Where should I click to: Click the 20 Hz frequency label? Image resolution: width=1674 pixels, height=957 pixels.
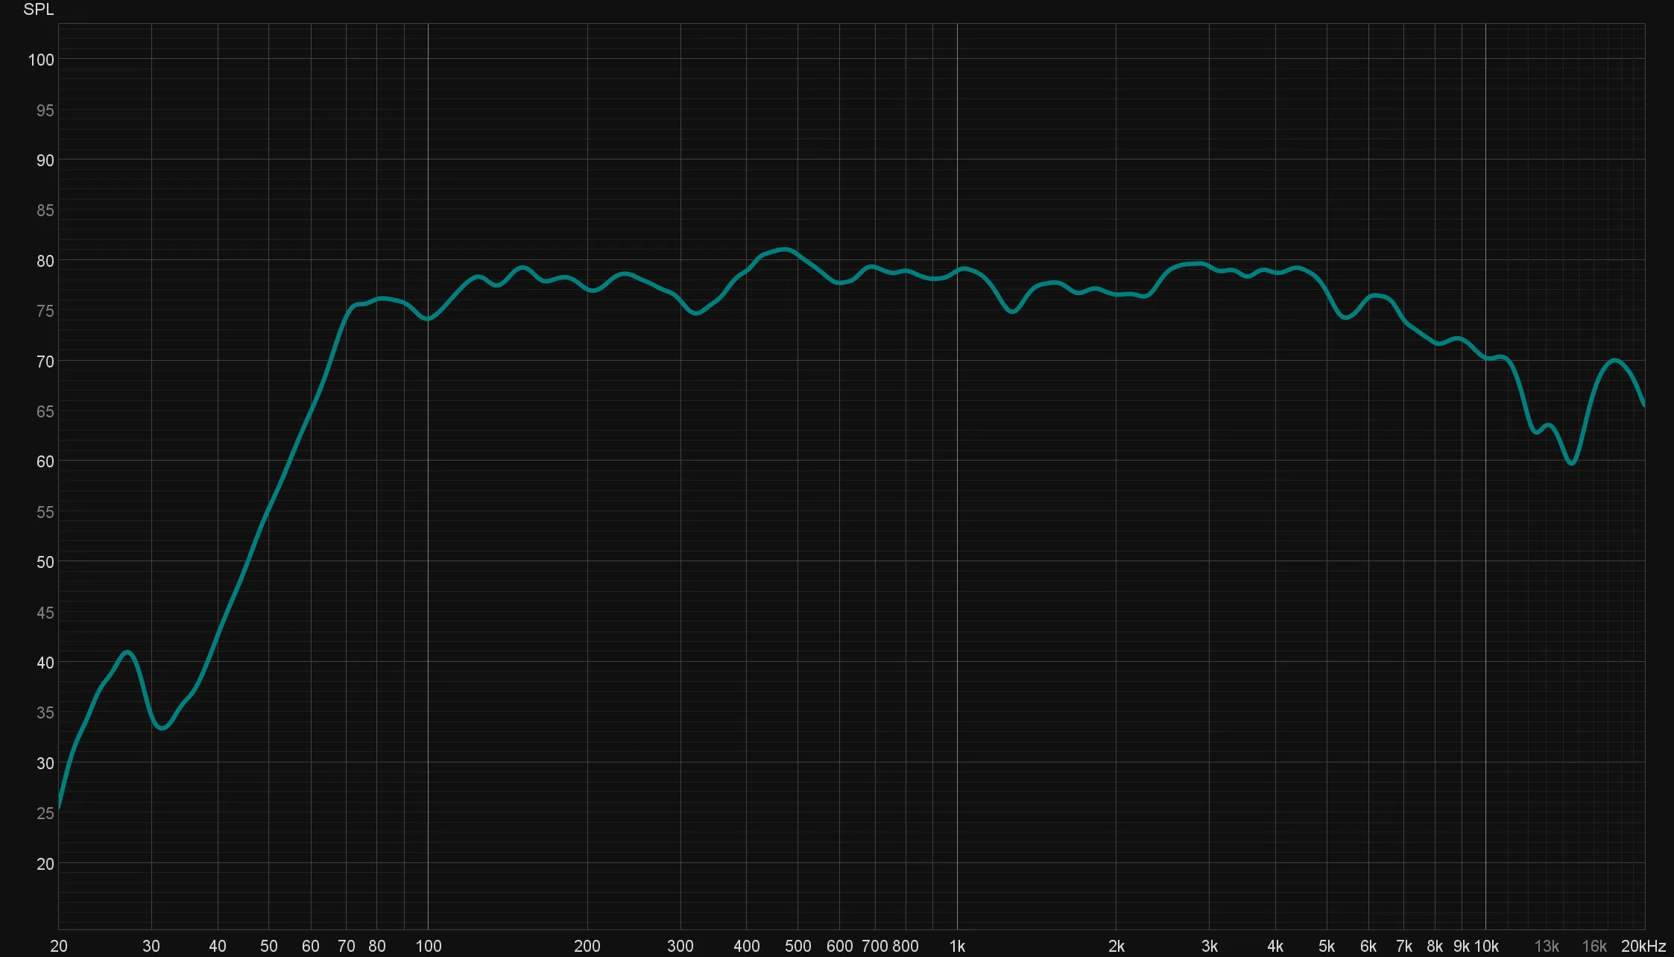[x=58, y=946]
